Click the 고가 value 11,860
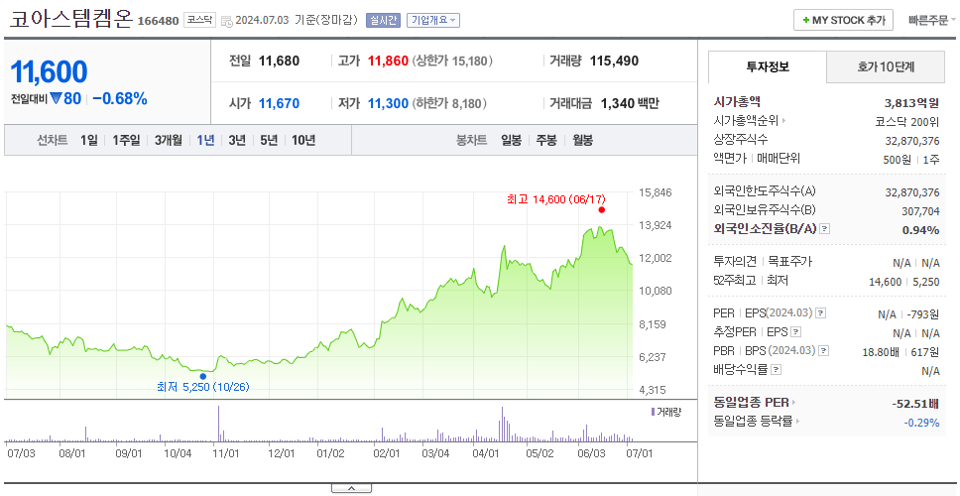This screenshot has height=496, width=960. (x=388, y=61)
